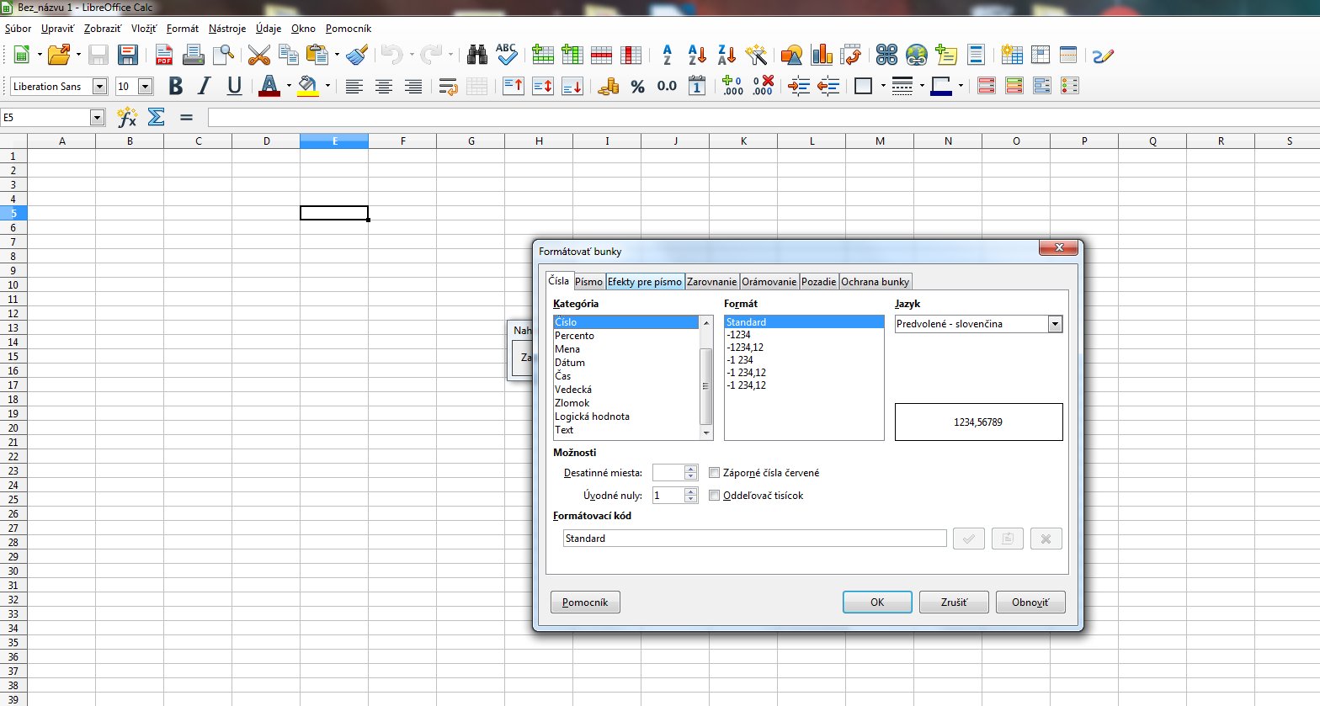Toggle Underline formatting
This screenshot has height=706, width=1320.
tap(235, 86)
